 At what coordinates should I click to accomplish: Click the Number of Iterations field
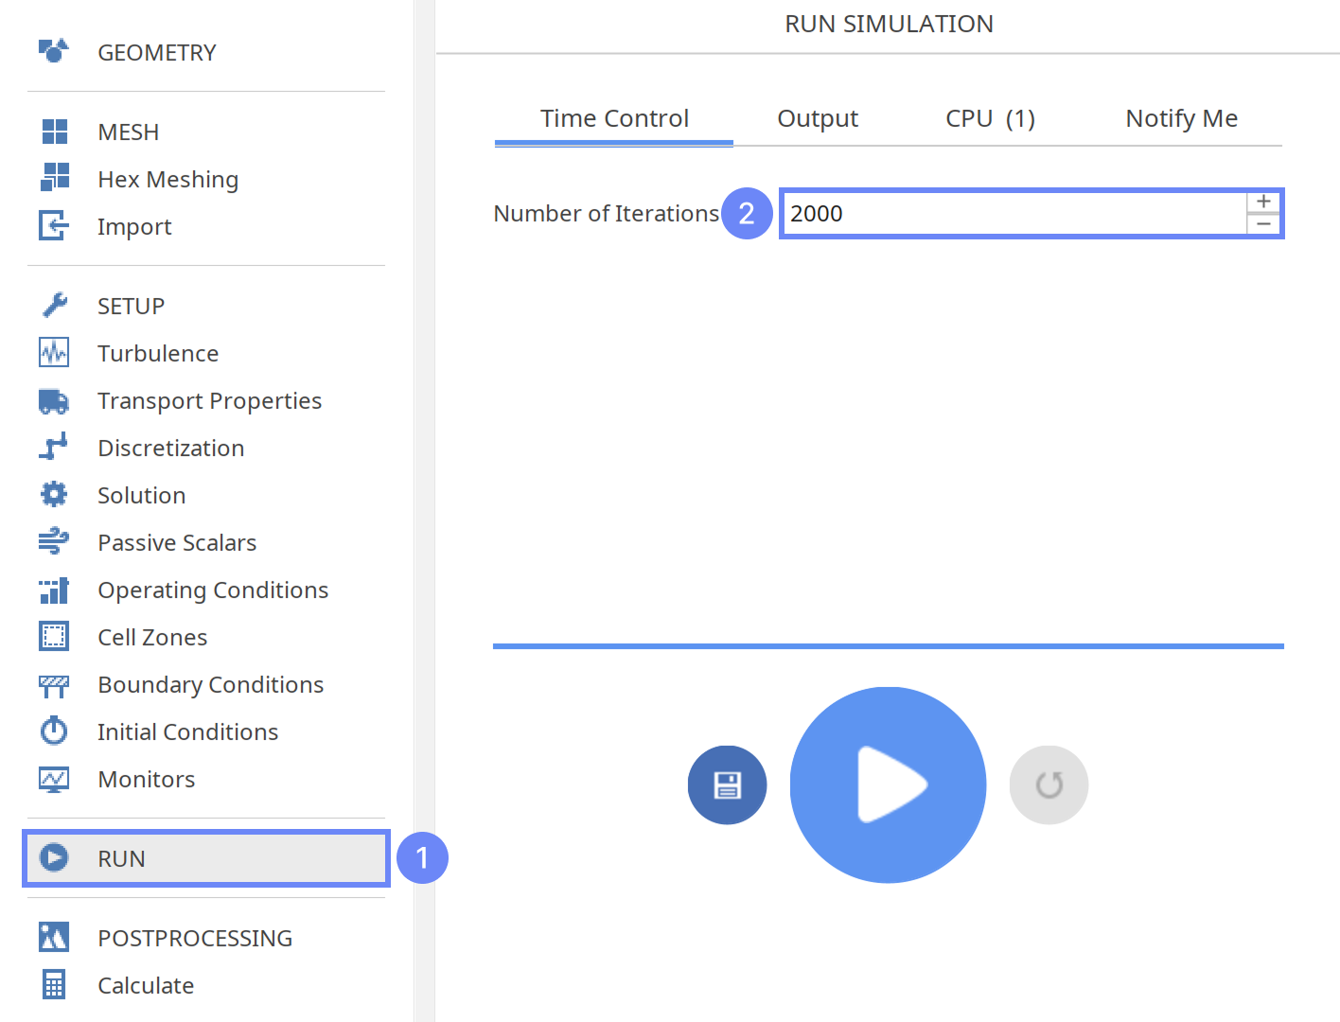tap(1013, 214)
